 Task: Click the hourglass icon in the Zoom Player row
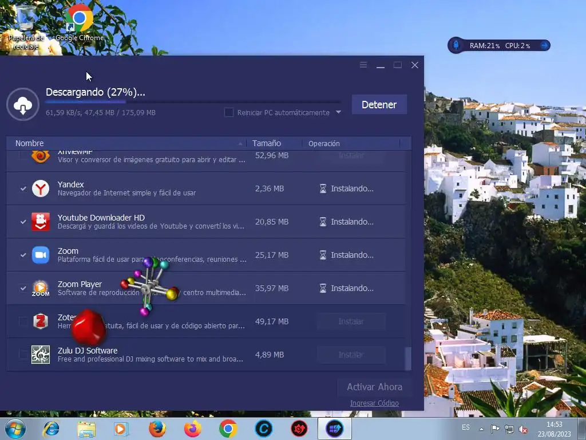click(323, 289)
